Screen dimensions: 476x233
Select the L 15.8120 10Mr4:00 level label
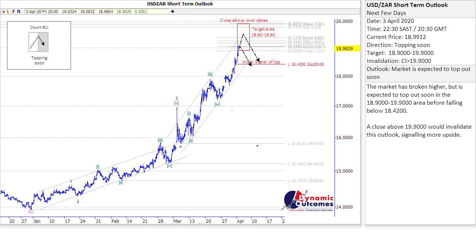tap(305, 144)
